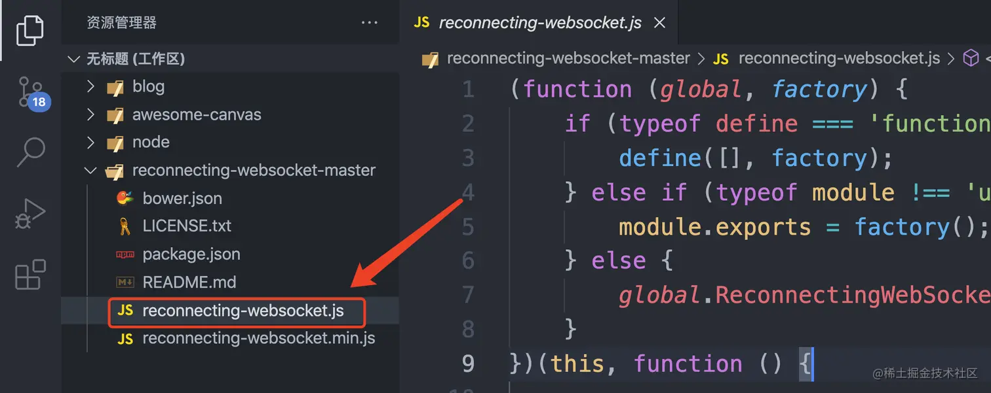This screenshot has width=991, height=393.
Task: Open the Extensions icon
Action: point(29,275)
